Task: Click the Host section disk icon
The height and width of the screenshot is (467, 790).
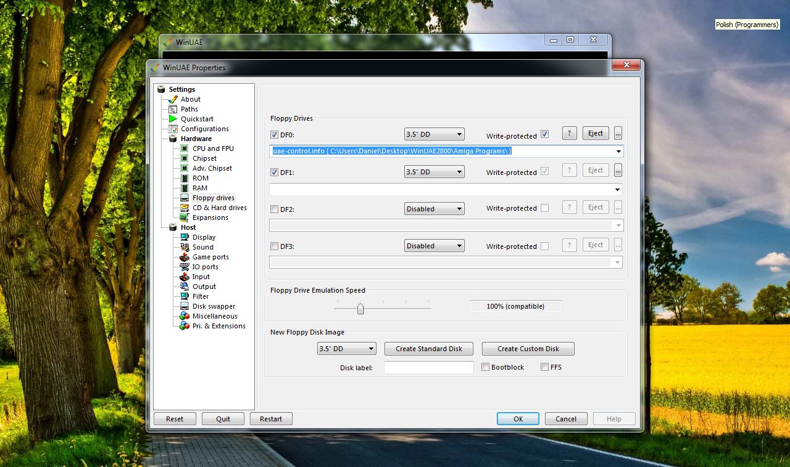Action: 173,227
